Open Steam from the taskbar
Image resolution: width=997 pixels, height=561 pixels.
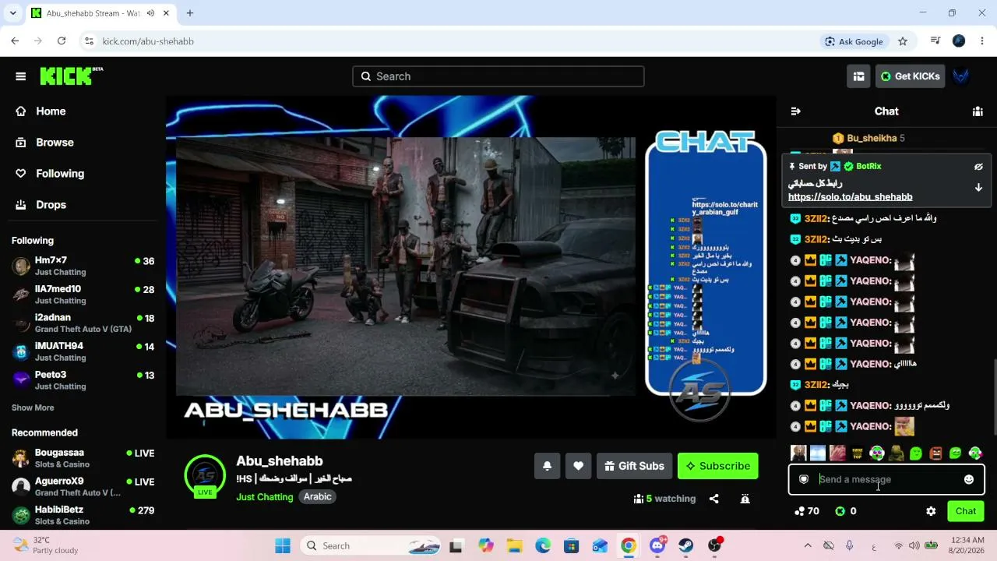point(686,545)
